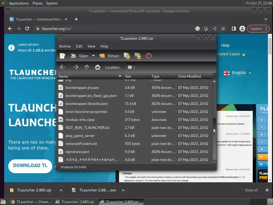This screenshot has width=273, height=205.
Task: Select the bootstrapper.jre.json file
Action: pyautogui.click(x=135, y=88)
